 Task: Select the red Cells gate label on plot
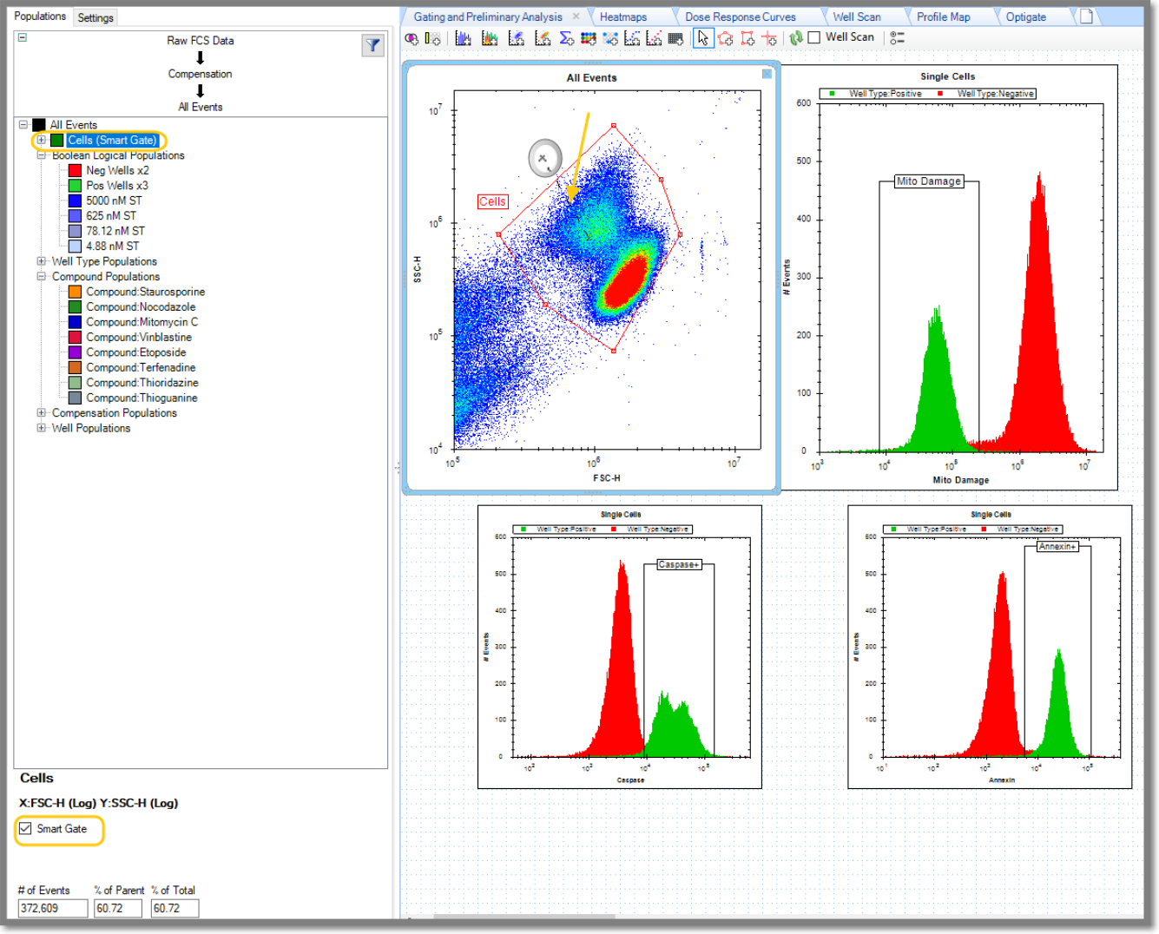coord(492,201)
